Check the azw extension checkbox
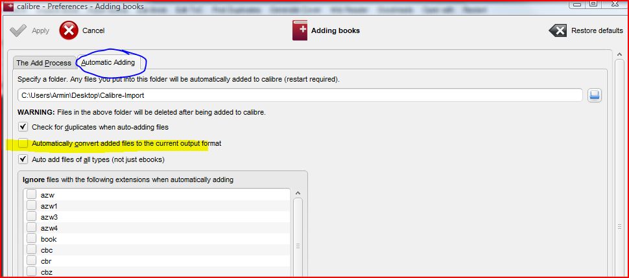Image resolution: width=629 pixels, height=278 pixels. pos(31,194)
